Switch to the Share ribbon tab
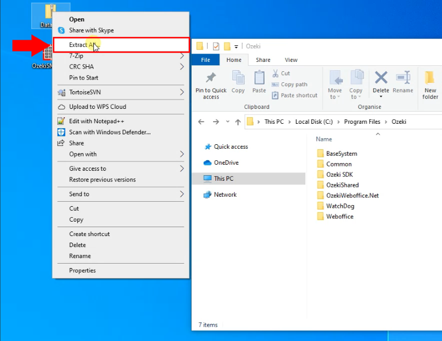Viewport: 442px width, 341px height. pos(263,60)
